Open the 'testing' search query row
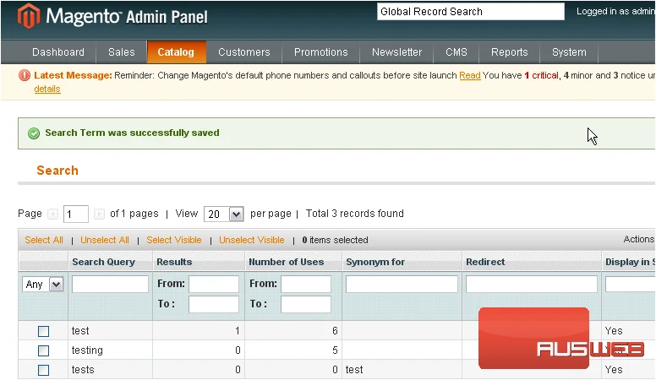The image size is (656, 380). click(x=87, y=350)
